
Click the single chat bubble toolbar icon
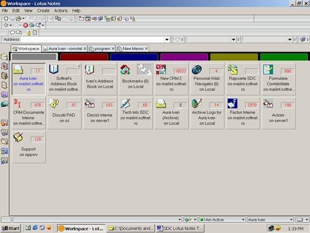tap(12, 32)
